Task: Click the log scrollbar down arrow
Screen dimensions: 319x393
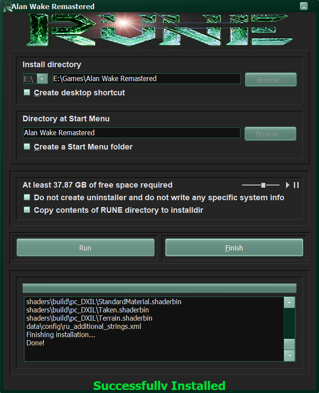Action: [x=289, y=355]
